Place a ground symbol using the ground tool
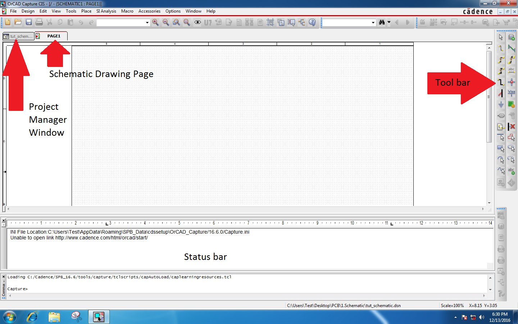The height and width of the screenshot is (324, 518). [500, 105]
